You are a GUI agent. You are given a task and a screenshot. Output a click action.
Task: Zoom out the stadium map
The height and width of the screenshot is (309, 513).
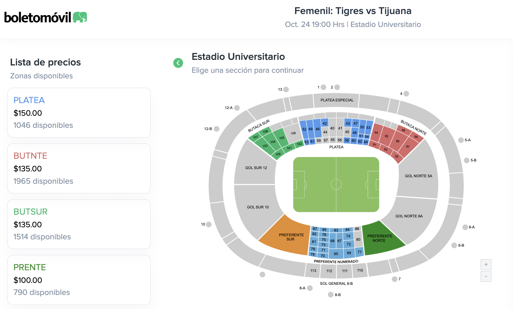tap(486, 276)
